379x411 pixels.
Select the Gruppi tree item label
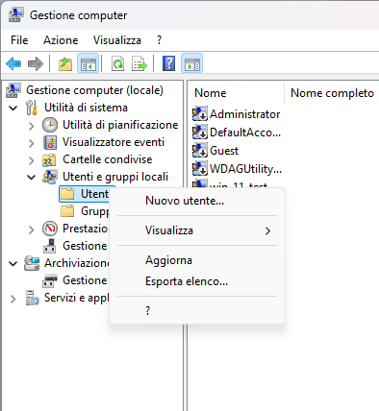tap(95, 211)
